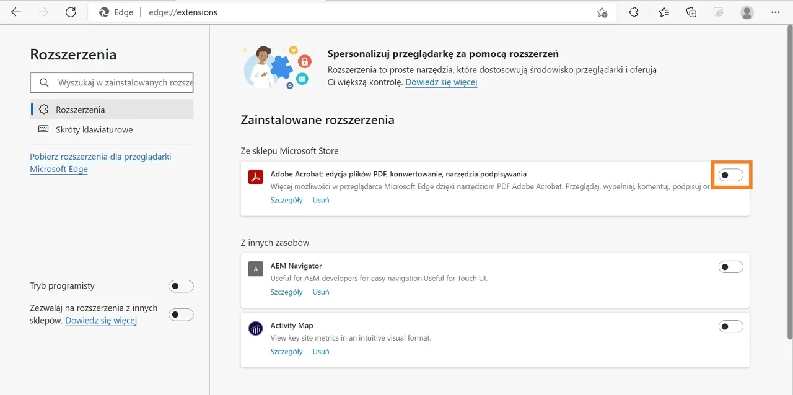Open the Extensions puzzle icon in toolbar
The image size is (793, 395).
[634, 12]
